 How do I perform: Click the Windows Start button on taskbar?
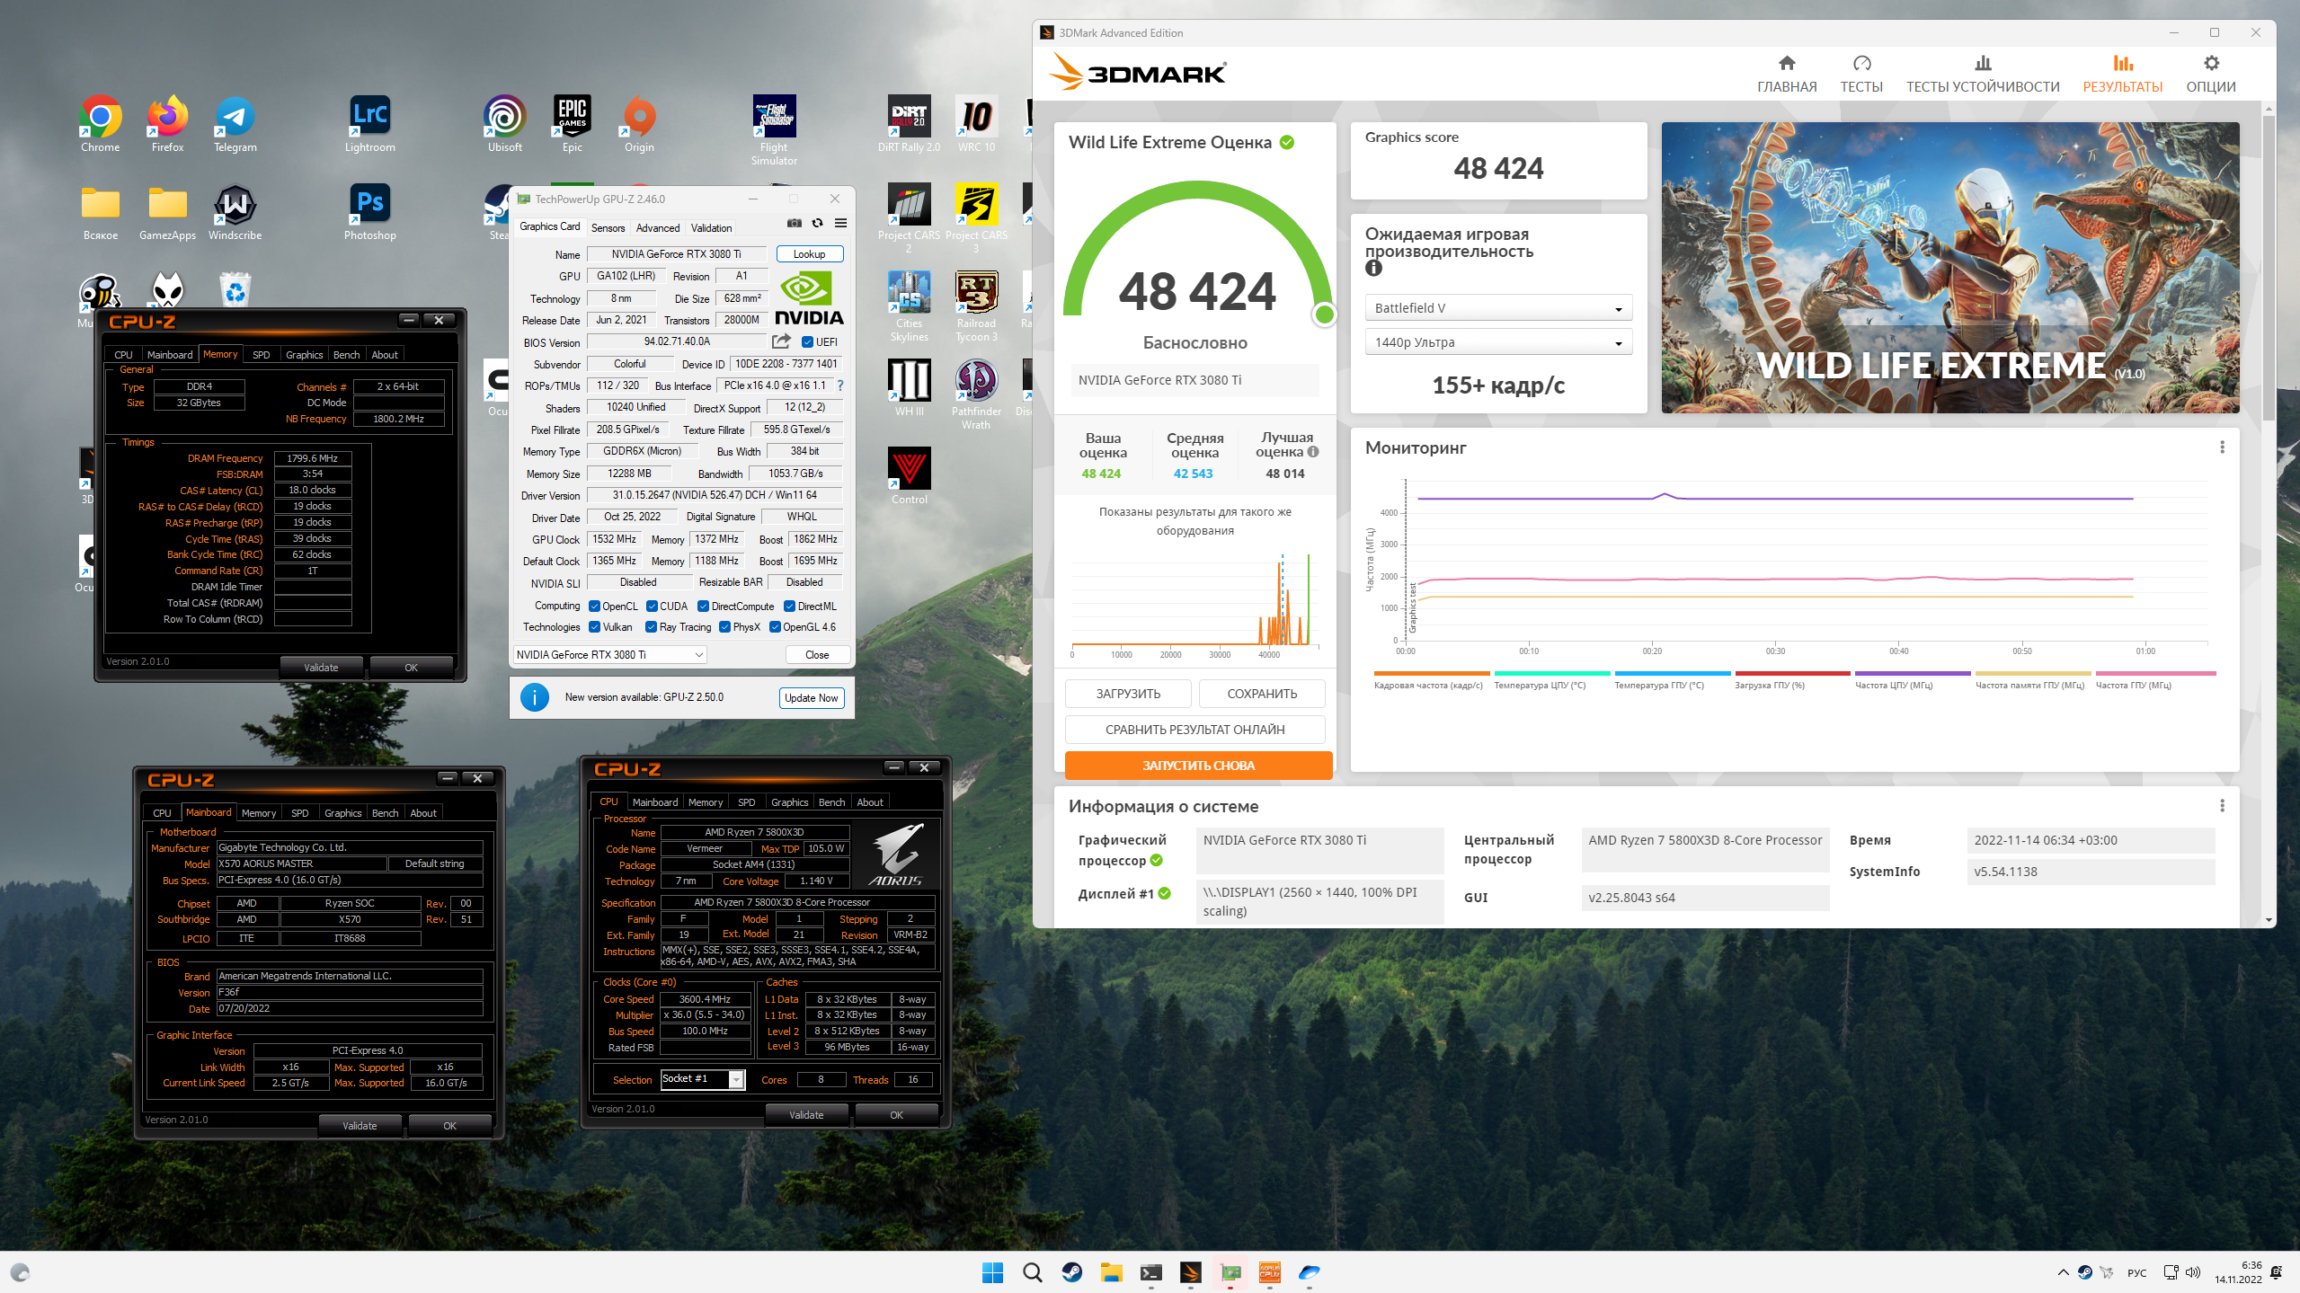(992, 1272)
